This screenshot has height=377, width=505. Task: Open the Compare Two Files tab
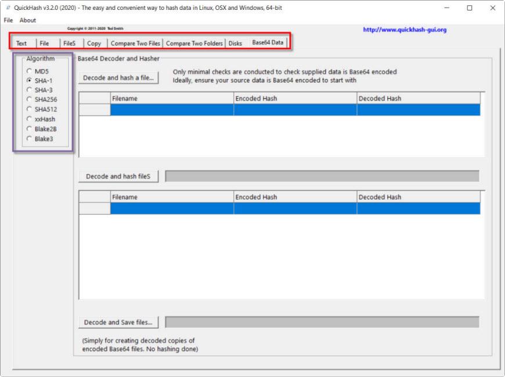click(135, 43)
